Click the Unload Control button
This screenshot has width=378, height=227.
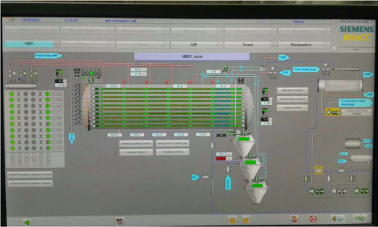click(x=292, y=107)
